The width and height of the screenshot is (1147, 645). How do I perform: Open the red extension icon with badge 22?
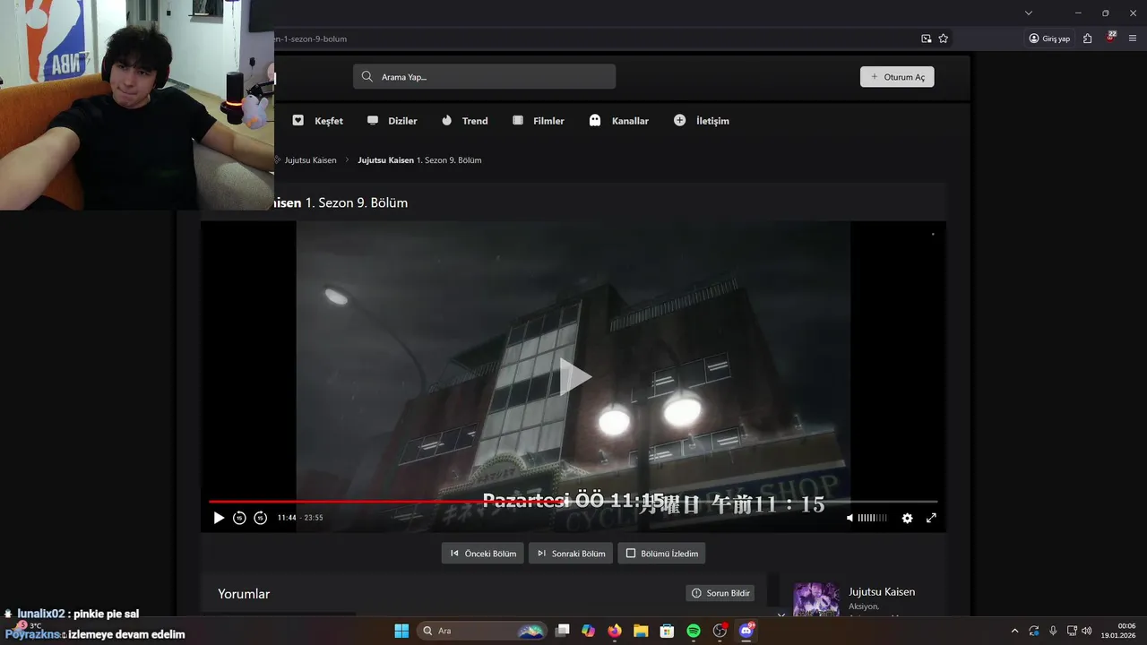coord(1111,38)
